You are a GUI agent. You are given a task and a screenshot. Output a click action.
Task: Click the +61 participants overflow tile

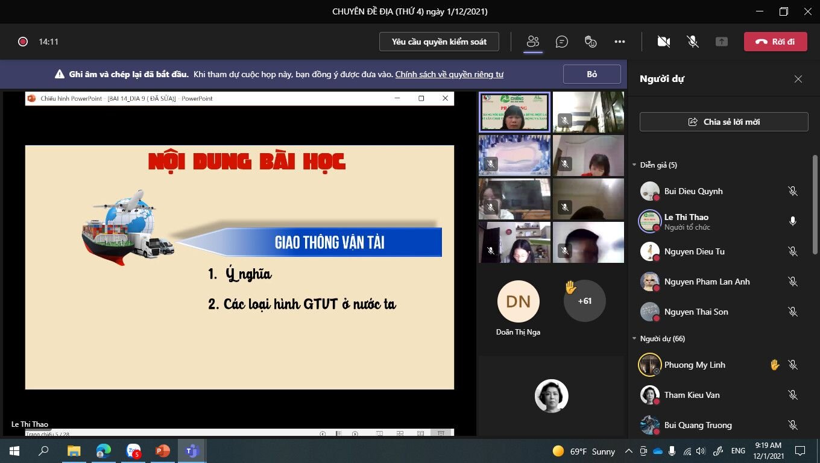(x=584, y=300)
